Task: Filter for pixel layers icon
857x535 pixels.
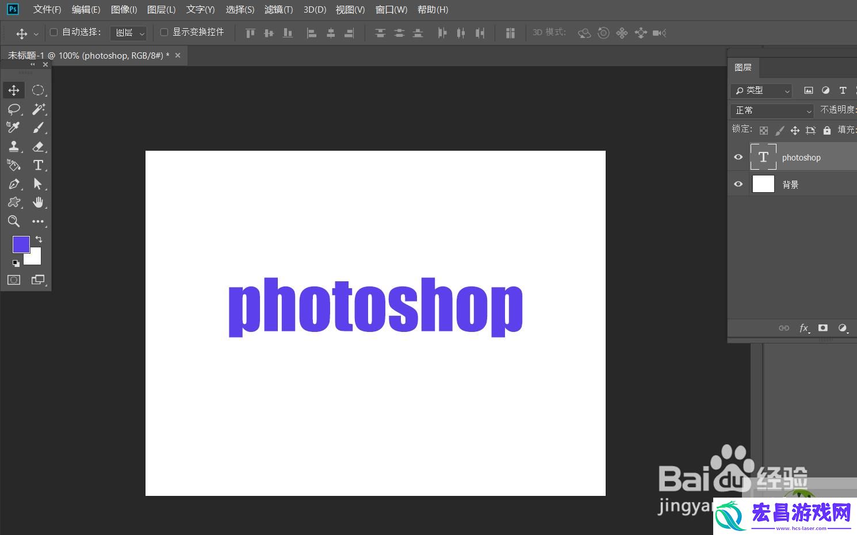Action: tap(809, 90)
